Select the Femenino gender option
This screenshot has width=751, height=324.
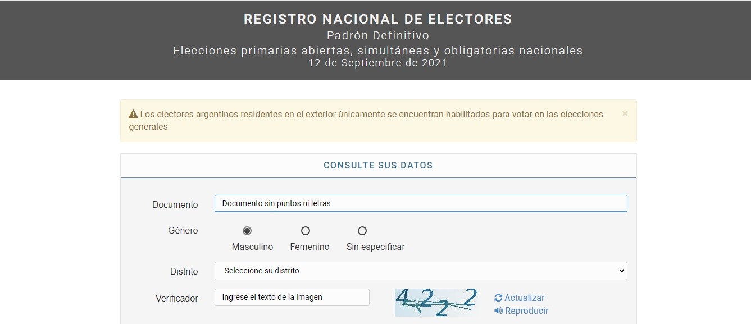tap(305, 230)
